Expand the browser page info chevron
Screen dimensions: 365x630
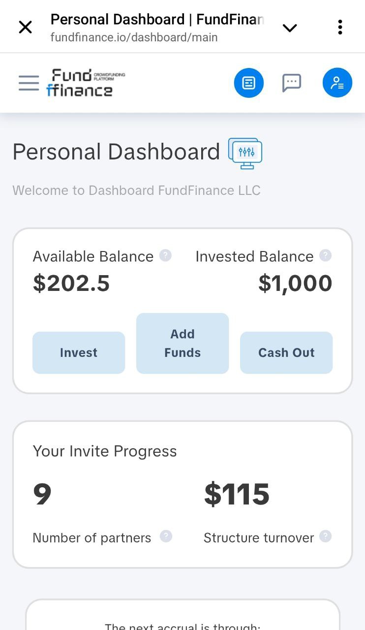[x=290, y=28]
